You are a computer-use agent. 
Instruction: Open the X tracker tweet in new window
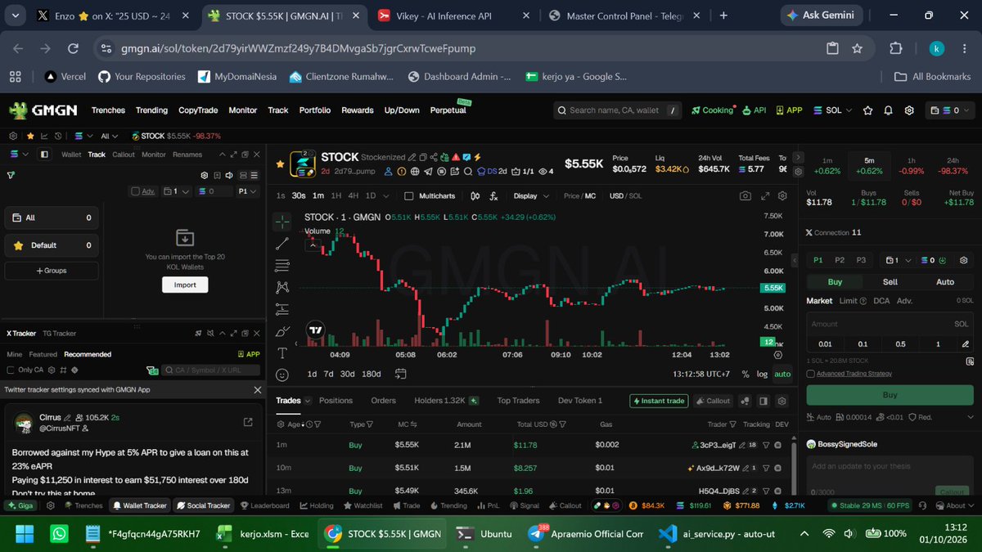click(x=248, y=422)
